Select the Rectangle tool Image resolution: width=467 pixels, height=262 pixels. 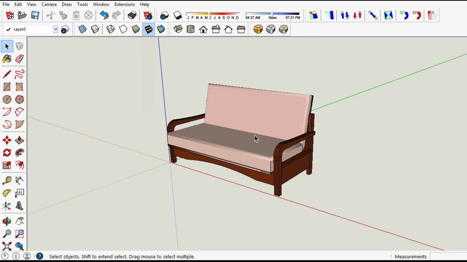[x=7, y=87]
